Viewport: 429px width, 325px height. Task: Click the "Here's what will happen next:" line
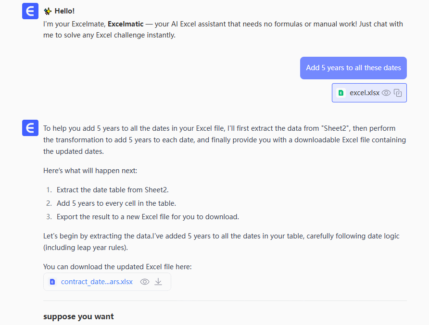click(x=90, y=171)
